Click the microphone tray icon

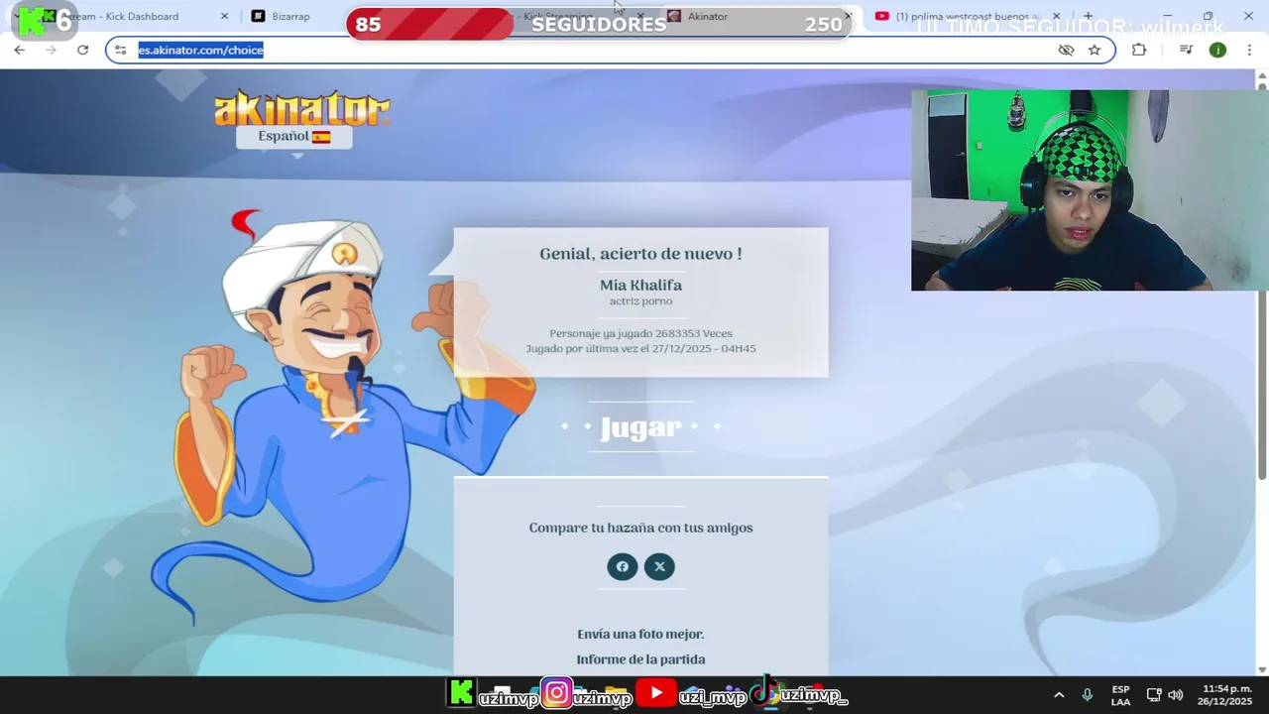click(1088, 695)
